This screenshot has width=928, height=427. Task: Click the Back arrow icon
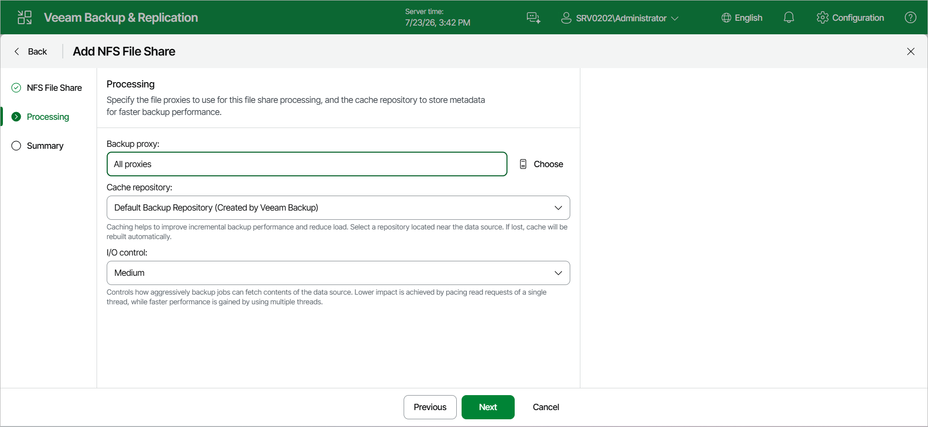[17, 51]
